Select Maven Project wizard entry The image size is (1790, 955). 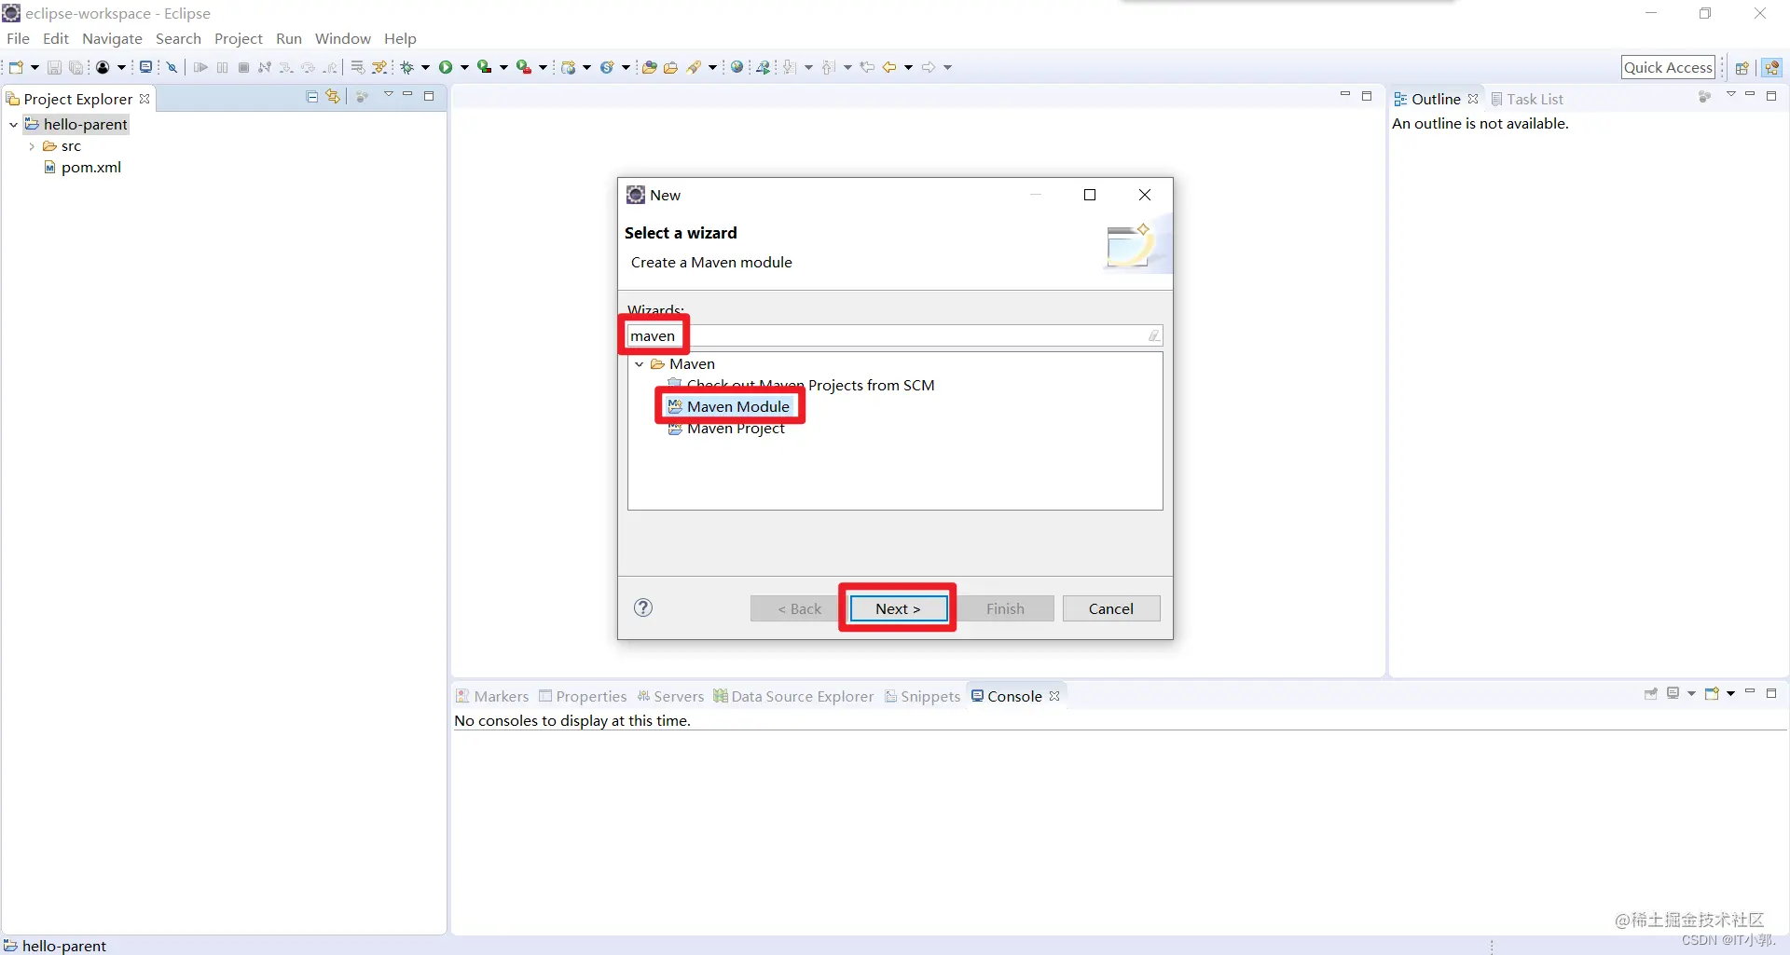point(726,429)
